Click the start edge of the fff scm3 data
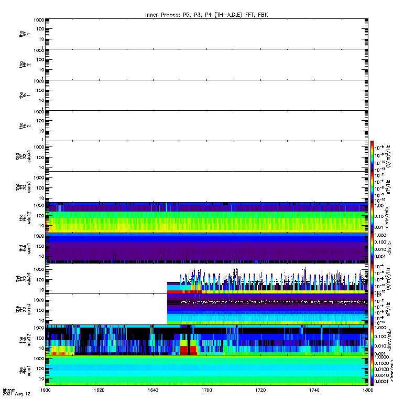 click(x=167, y=309)
